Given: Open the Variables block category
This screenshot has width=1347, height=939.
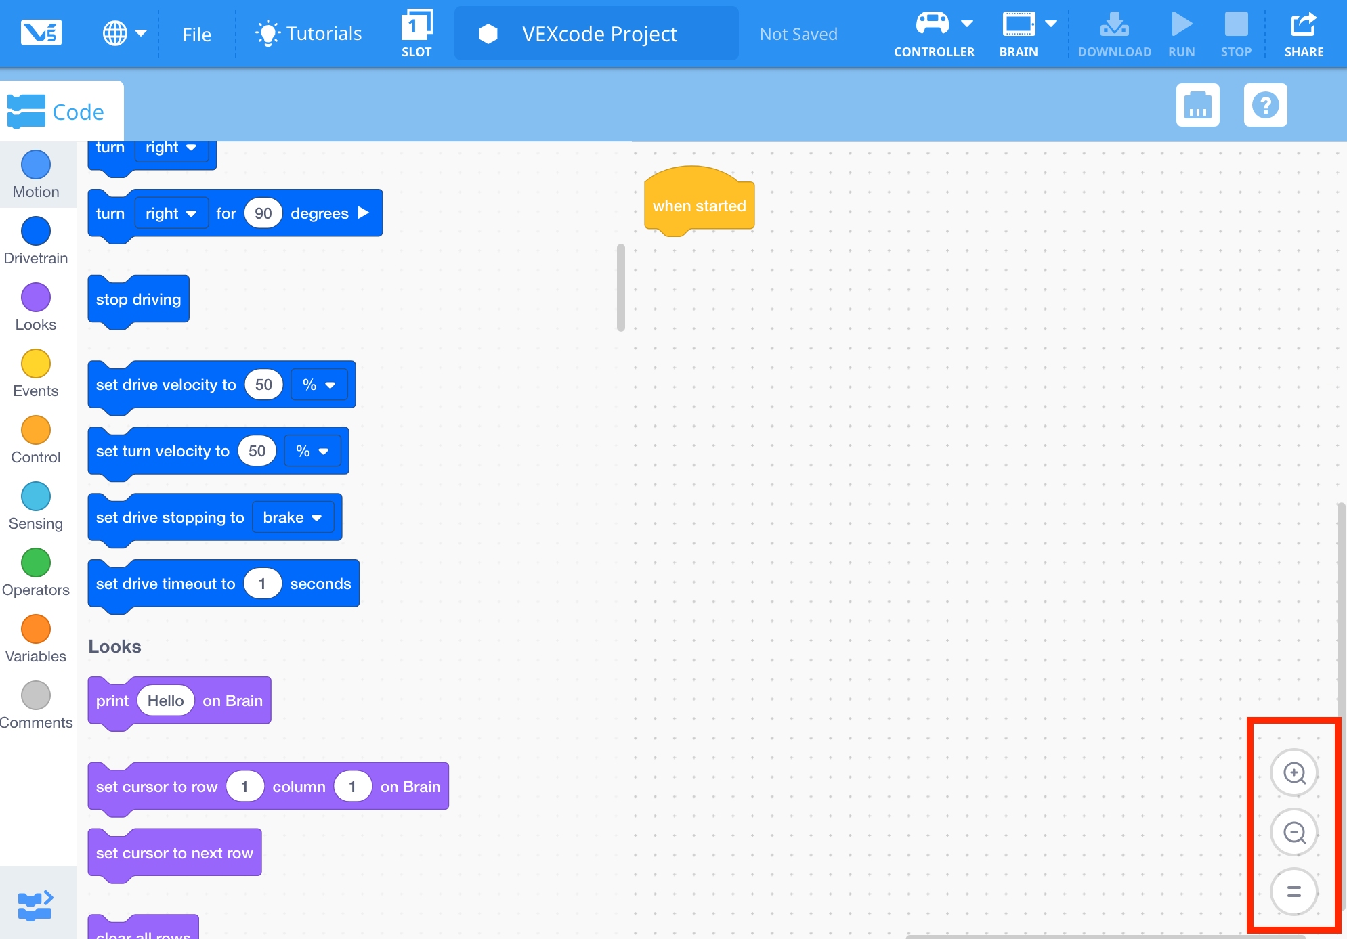Looking at the screenshot, I should point(36,637).
